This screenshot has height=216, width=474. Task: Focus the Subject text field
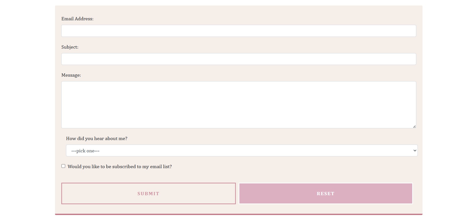pos(239,59)
